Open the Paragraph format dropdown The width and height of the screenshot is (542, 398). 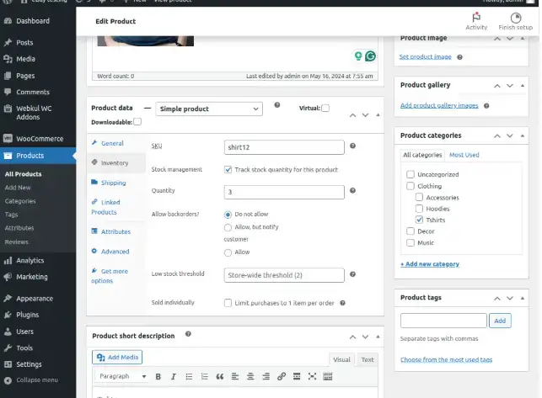click(x=122, y=376)
